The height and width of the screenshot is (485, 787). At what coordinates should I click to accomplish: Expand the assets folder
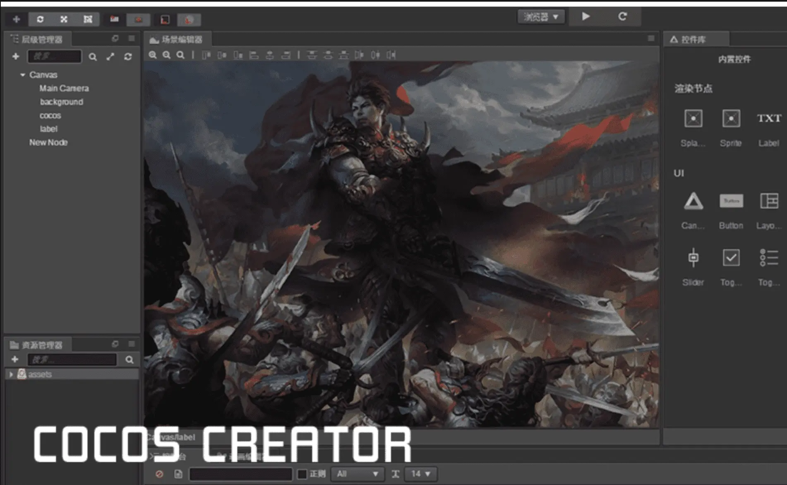coord(11,374)
